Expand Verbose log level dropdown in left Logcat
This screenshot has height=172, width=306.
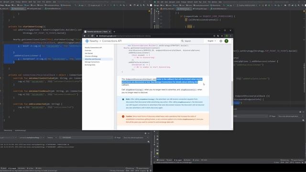coord(52,138)
